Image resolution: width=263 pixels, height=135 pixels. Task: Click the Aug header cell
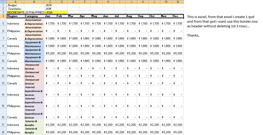coord(131,16)
